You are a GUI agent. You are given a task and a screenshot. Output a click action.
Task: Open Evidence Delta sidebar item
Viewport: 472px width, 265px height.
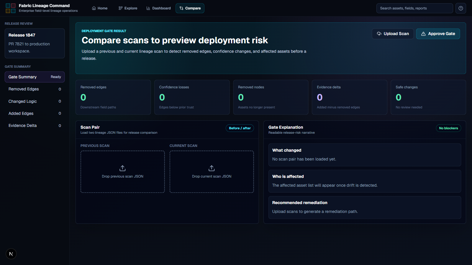[x=35, y=125]
